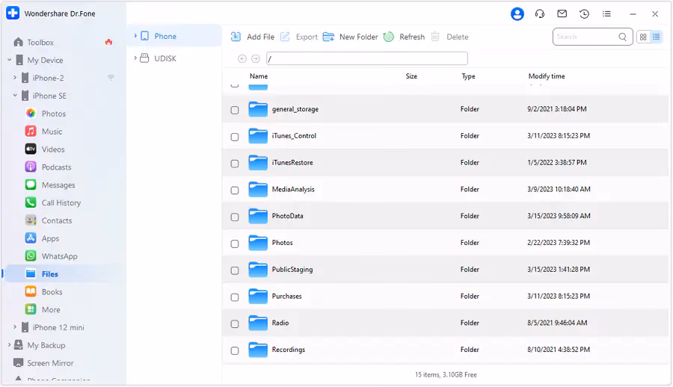Expand the My Backup section
This screenshot has height=387, width=673.
tap(10, 344)
